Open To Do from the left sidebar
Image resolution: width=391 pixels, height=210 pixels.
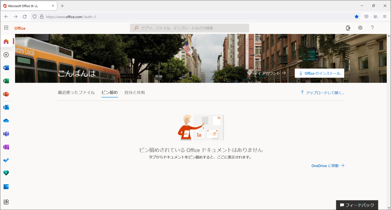(6, 160)
